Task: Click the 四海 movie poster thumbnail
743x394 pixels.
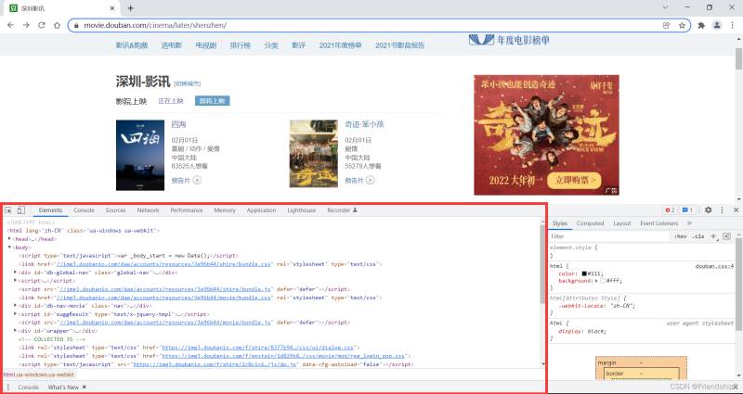Action: (140, 155)
